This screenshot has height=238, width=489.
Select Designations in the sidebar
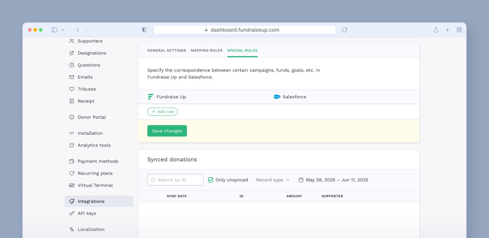point(92,53)
